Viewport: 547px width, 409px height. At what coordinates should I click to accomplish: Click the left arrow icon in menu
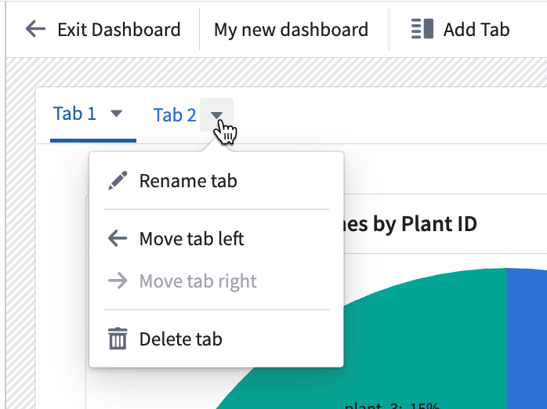[x=118, y=239]
